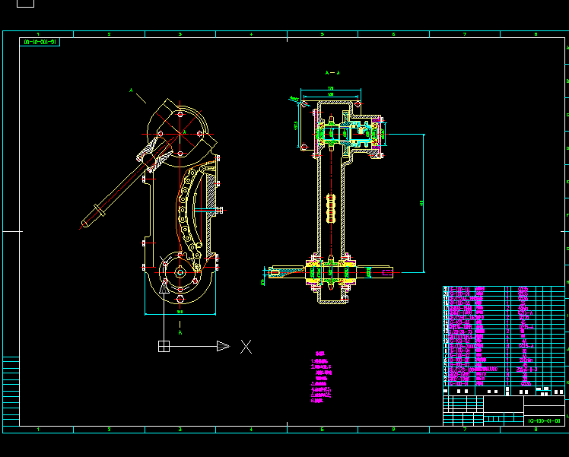Click the UCS X-axis arrowhead

point(223,346)
